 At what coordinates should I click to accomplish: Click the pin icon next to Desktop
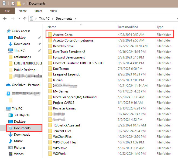click(x=39, y=37)
